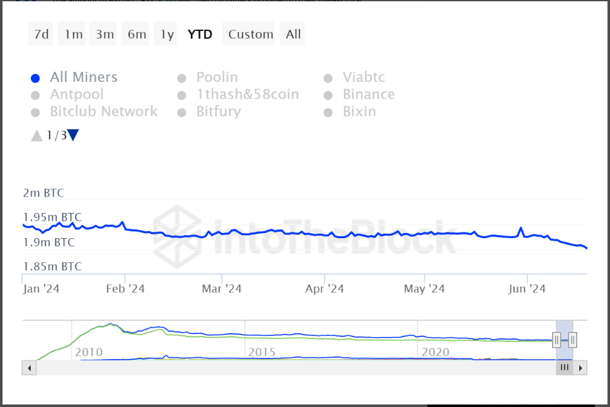Toggle the Binance legend marker

click(328, 95)
